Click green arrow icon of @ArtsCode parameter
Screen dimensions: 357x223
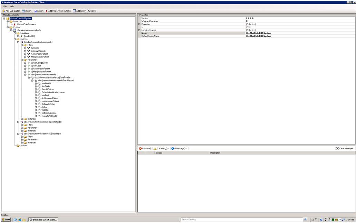[29, 66]
